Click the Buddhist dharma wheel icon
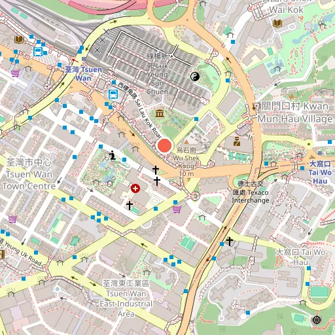Image resolution: width=335 pixels, height=335 pixels. (x=317, y=320)
